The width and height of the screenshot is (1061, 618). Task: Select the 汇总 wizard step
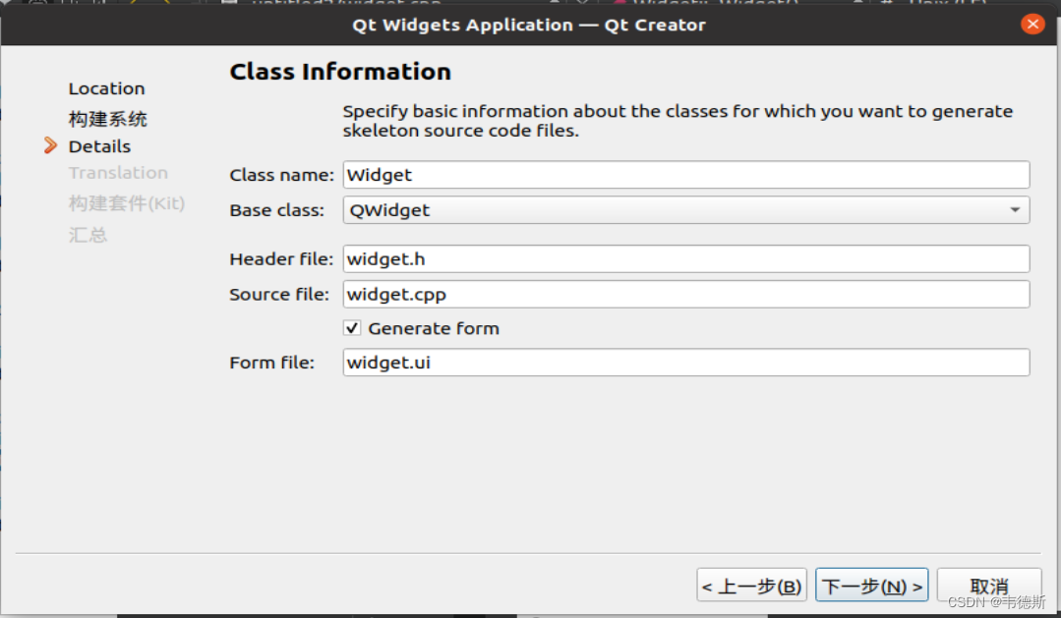tap(88, 235)
